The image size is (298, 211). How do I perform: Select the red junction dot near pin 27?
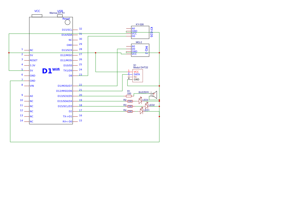tap(95, 53)
